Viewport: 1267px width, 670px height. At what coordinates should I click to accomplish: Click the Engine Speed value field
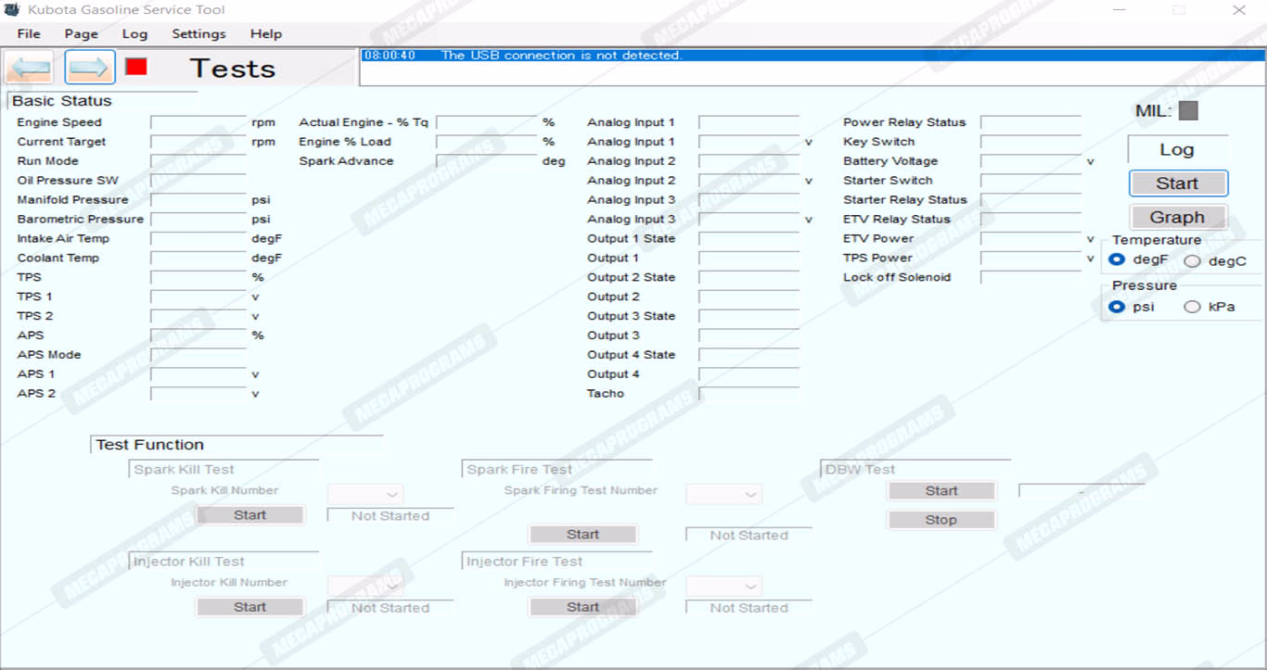[x=198, y=122]
